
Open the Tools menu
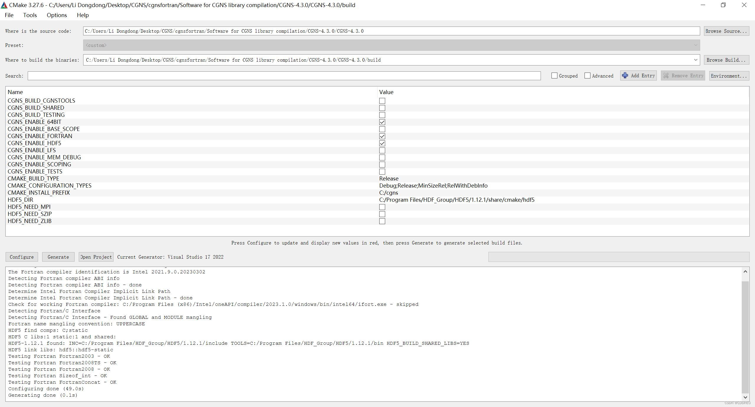click(x=30, y=15)
